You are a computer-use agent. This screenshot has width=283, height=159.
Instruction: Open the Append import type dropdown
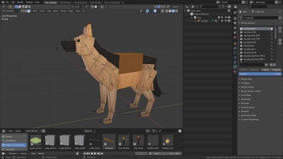[90, 131]
